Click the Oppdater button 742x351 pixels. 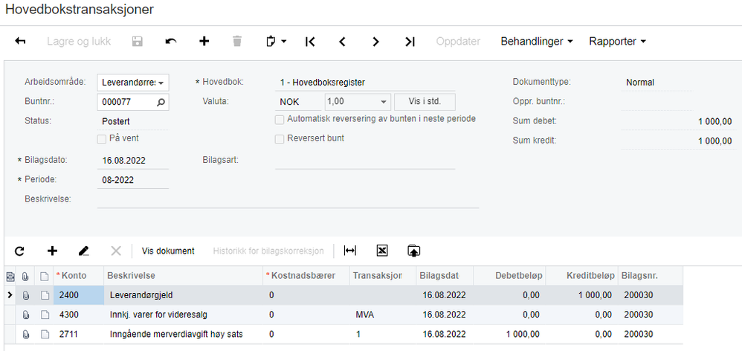[458, 41]
